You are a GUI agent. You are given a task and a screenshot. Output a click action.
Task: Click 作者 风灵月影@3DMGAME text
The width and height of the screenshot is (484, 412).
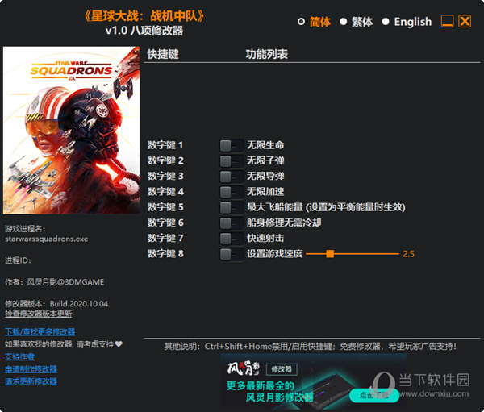[54, 282]
